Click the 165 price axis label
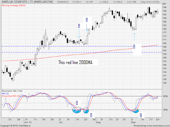170x127 pixels. (164, 47)
